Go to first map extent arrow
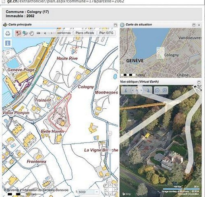This screenshot has height=197, width=205. coord(38,33)
